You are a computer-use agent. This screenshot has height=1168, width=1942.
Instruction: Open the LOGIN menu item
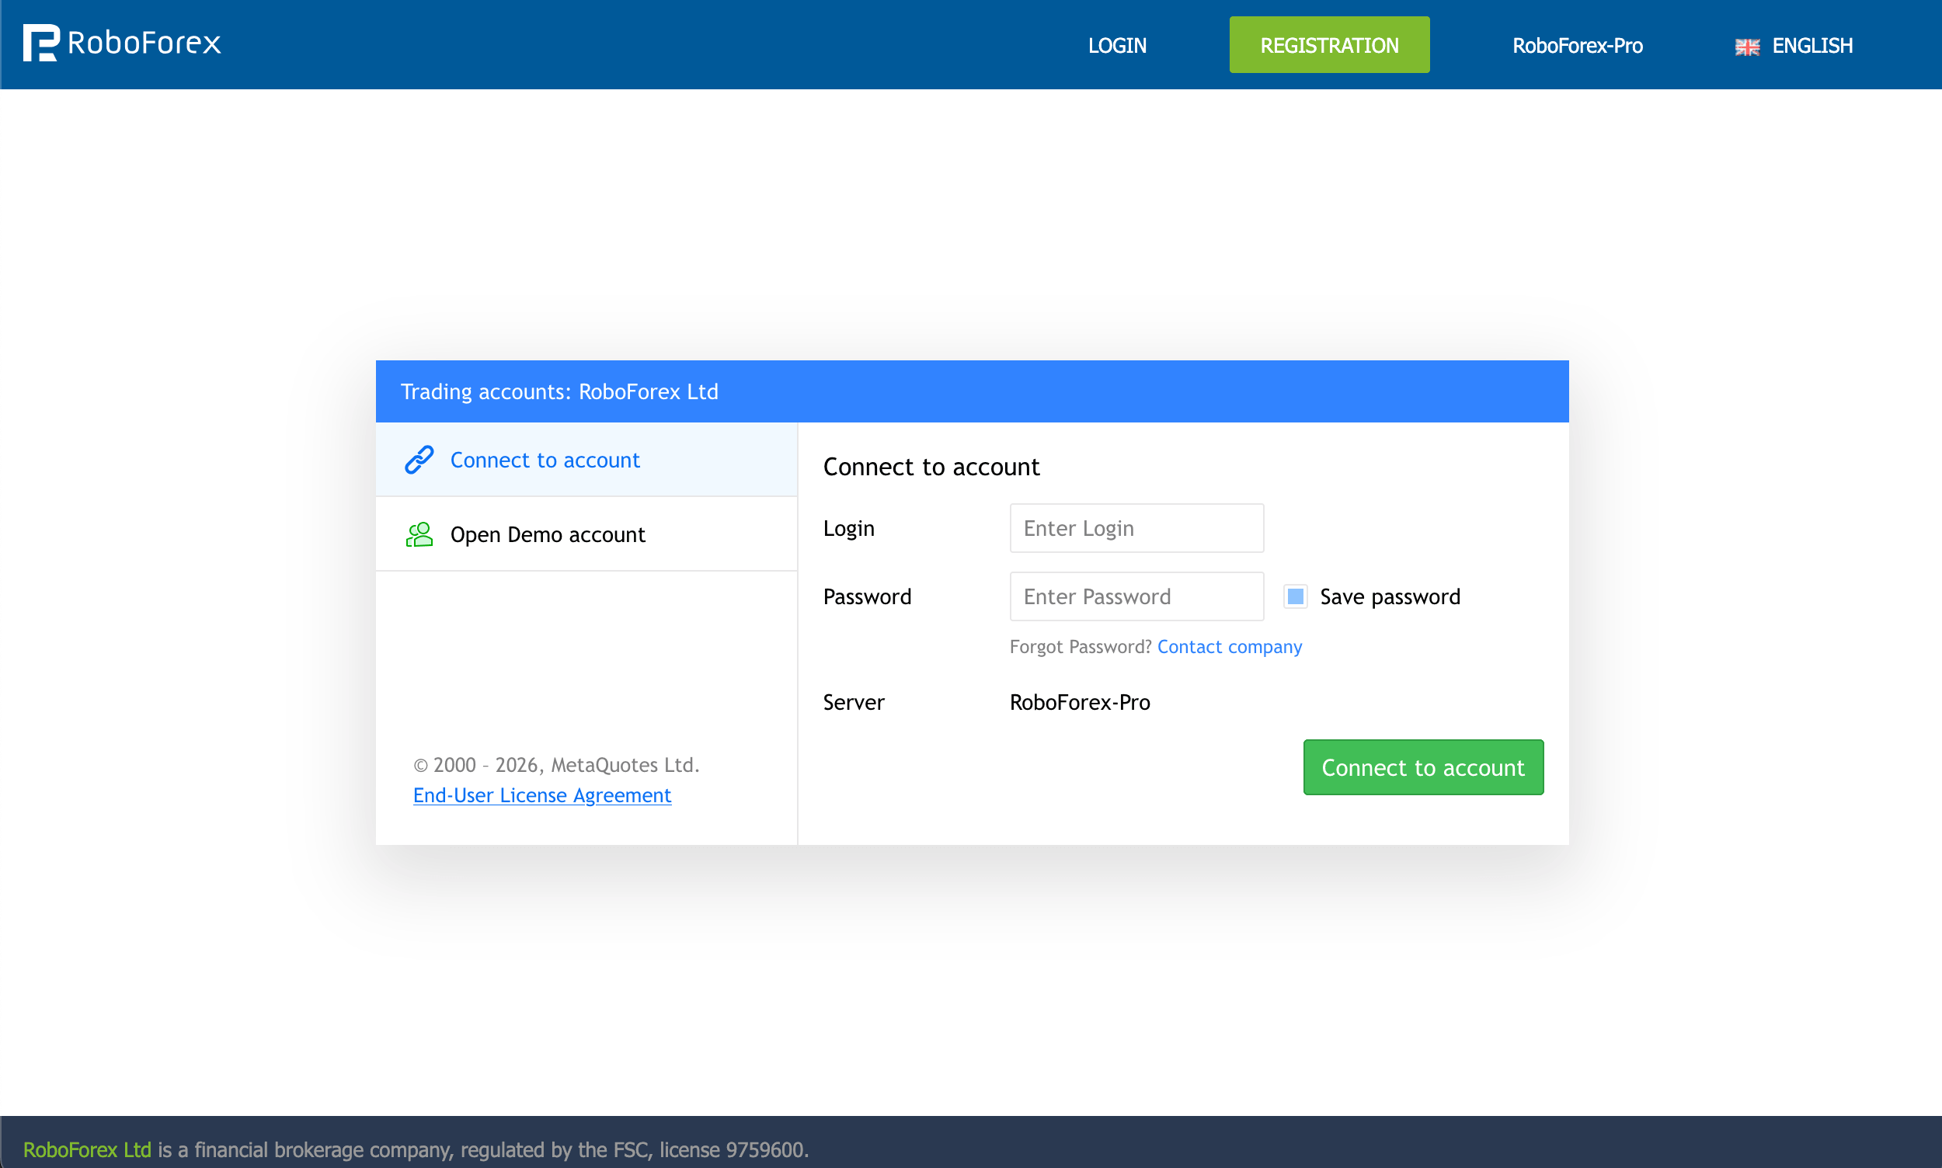[x=1117, y=46]
